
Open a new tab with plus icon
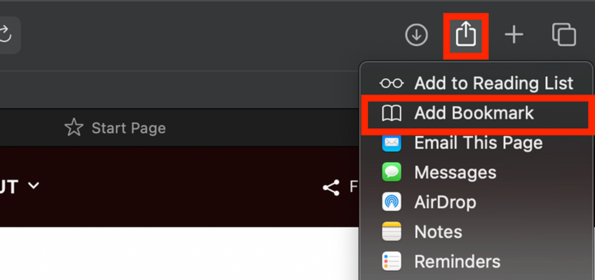514,35
